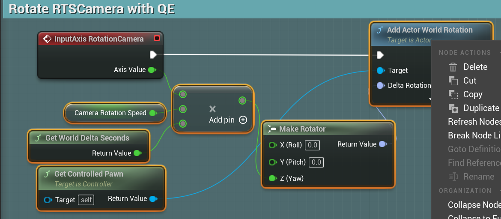
Task: Expand advanced pins on Add Actor World Rotation
Action: coord(430,99)
